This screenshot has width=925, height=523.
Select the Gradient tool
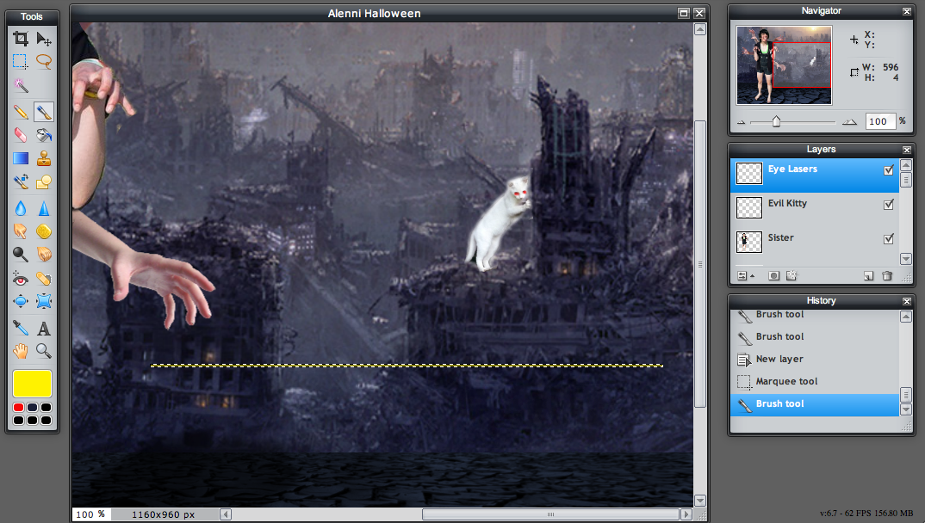pyautogui.click(x=21, y=158)
